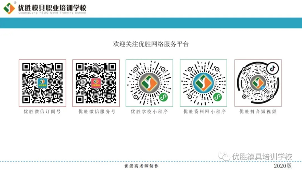Click green mini-program badge on 优胜学校小程序 code
Image resolution: width=302 pixels, height=170 pixels.
pos(163,97)
